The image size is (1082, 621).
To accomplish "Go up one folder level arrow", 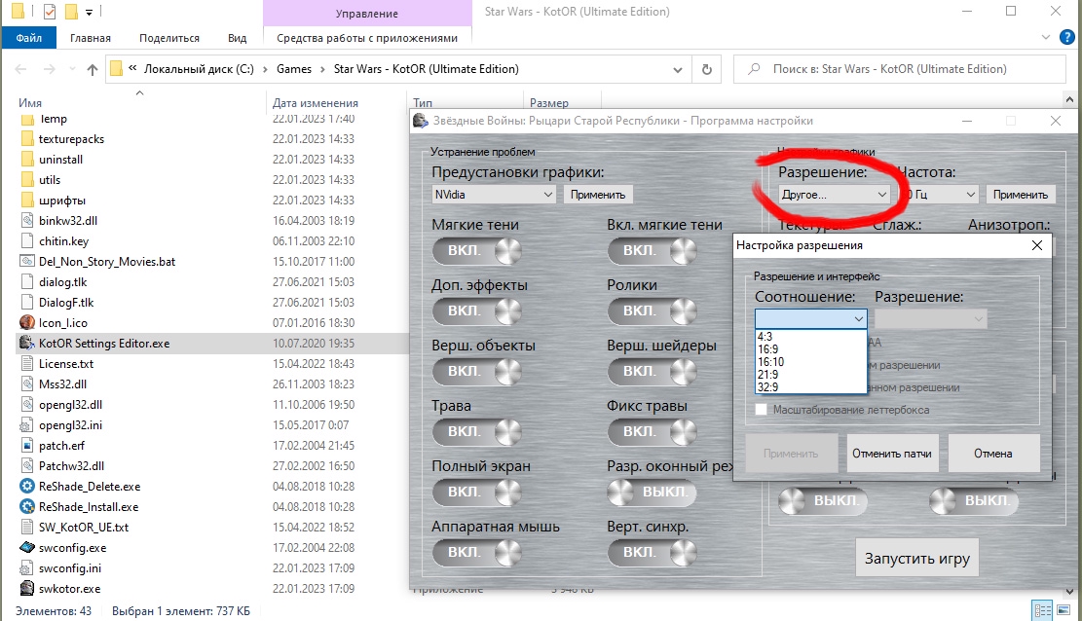I will 93,69.
